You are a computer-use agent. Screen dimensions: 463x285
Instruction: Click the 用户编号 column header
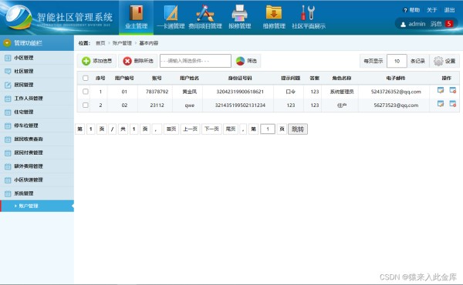click(124, 78)
